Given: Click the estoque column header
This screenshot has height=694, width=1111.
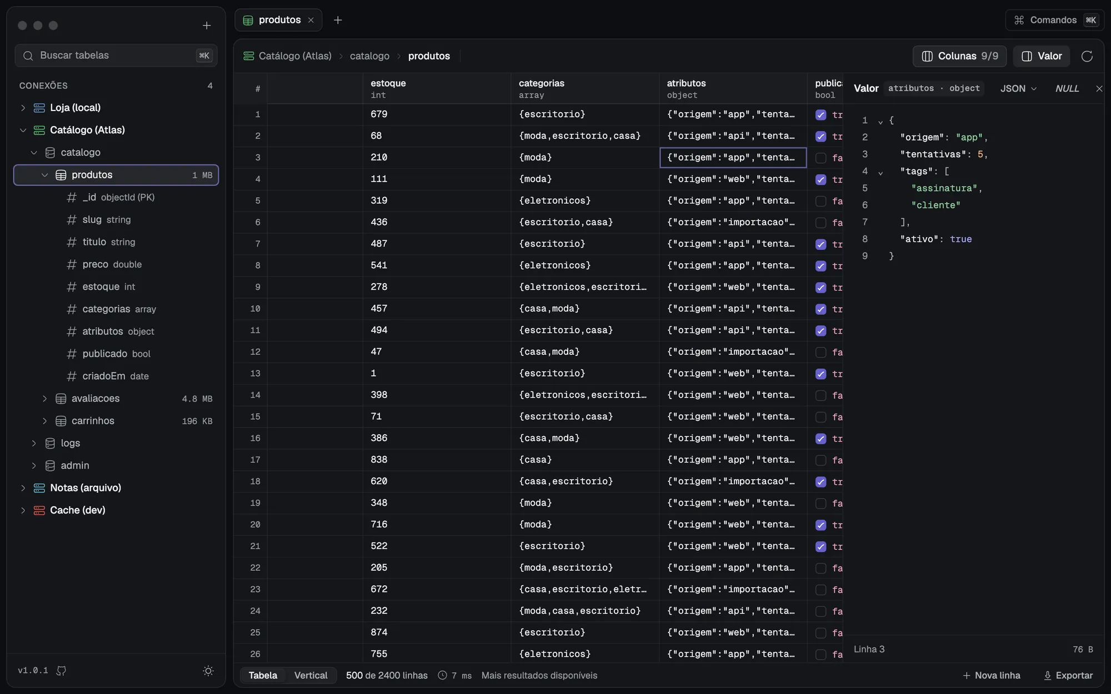Looking at the screenshot, I should pos(437,89).
